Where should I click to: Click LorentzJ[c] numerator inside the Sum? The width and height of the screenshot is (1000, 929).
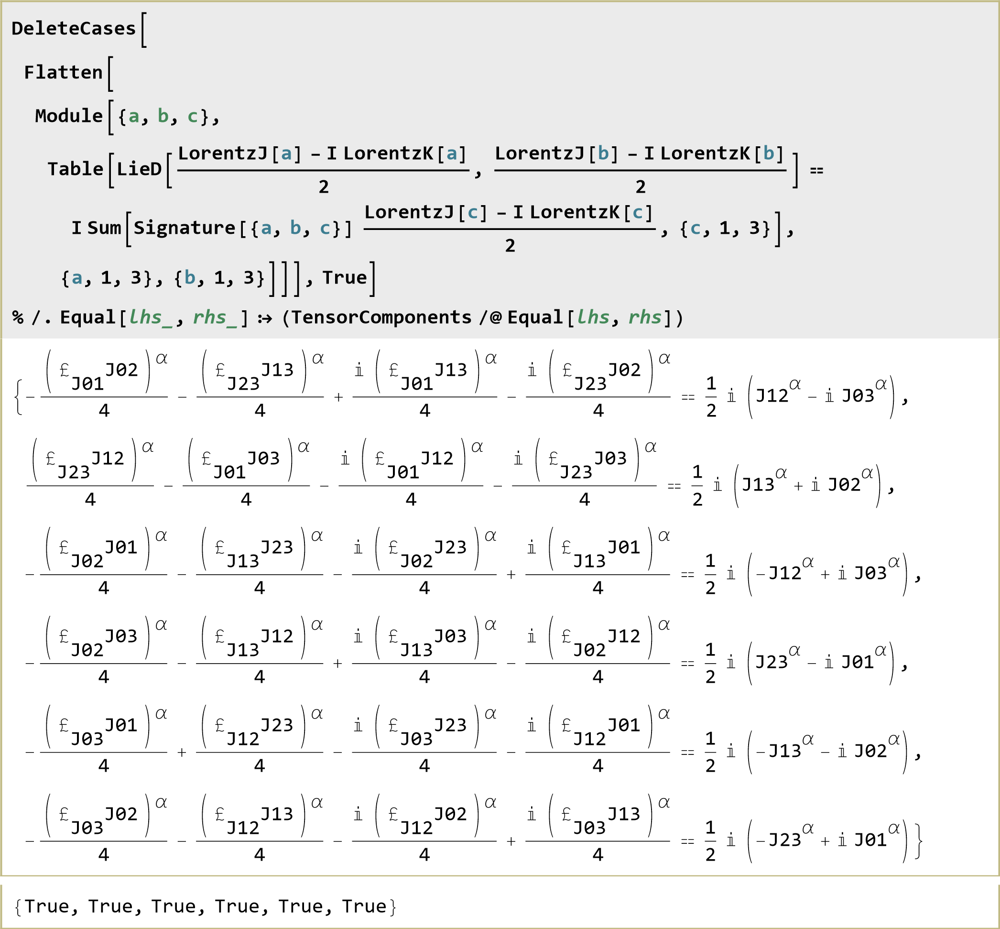pyautogui.click(x=425, y=213)
